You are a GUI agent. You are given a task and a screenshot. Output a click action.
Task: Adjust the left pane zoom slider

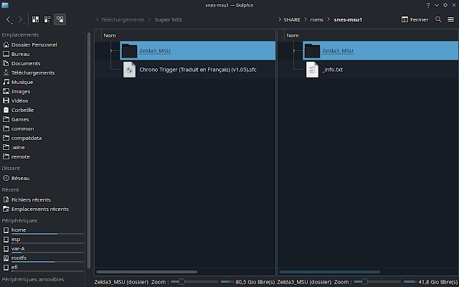194,282
